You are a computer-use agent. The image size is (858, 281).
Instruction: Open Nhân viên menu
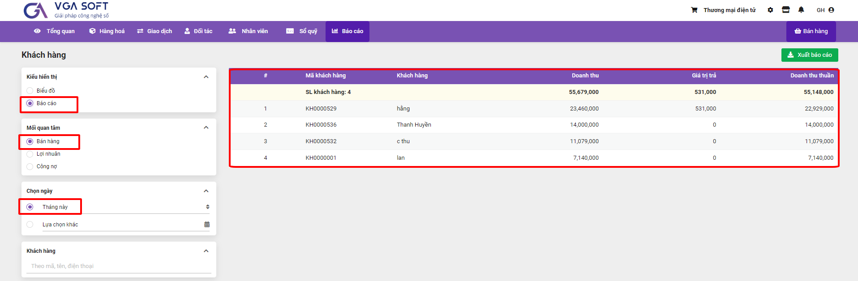(x=248, y=31)
